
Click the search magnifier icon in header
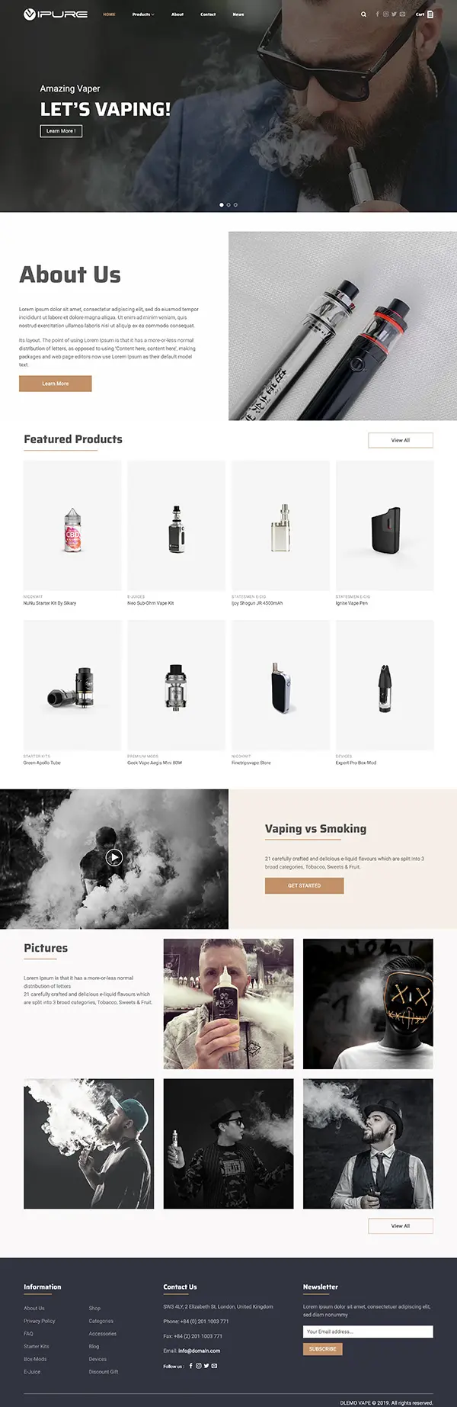[x=363, y=14]
